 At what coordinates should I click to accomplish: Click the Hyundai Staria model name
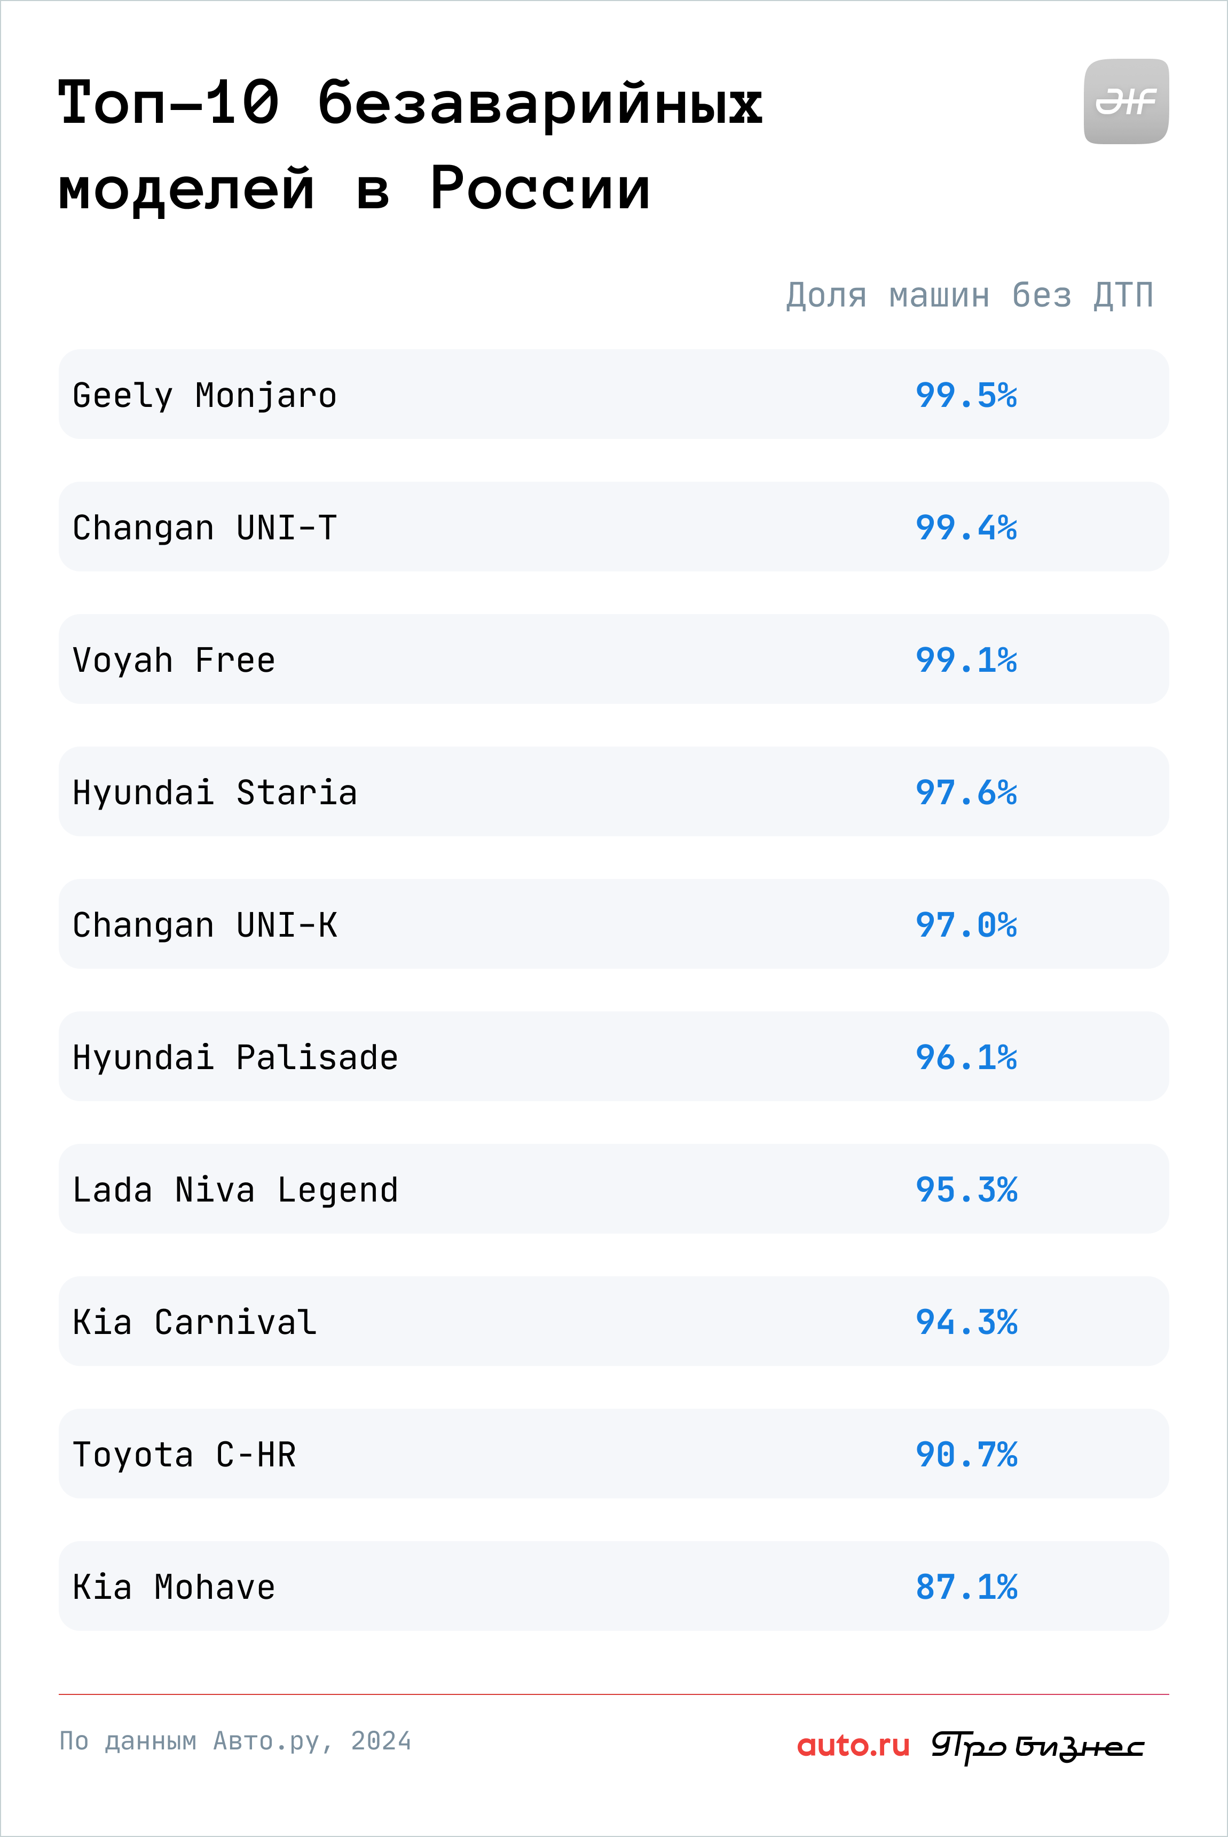(215, 792)
